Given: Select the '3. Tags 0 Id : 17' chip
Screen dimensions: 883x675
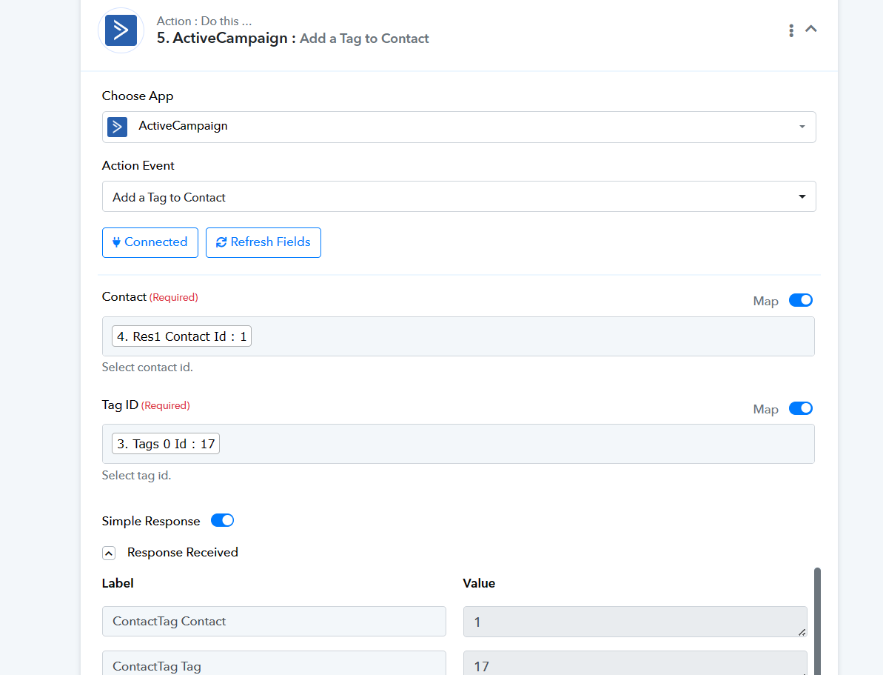Looking at the screenshot, I should (x=166, y=444).
